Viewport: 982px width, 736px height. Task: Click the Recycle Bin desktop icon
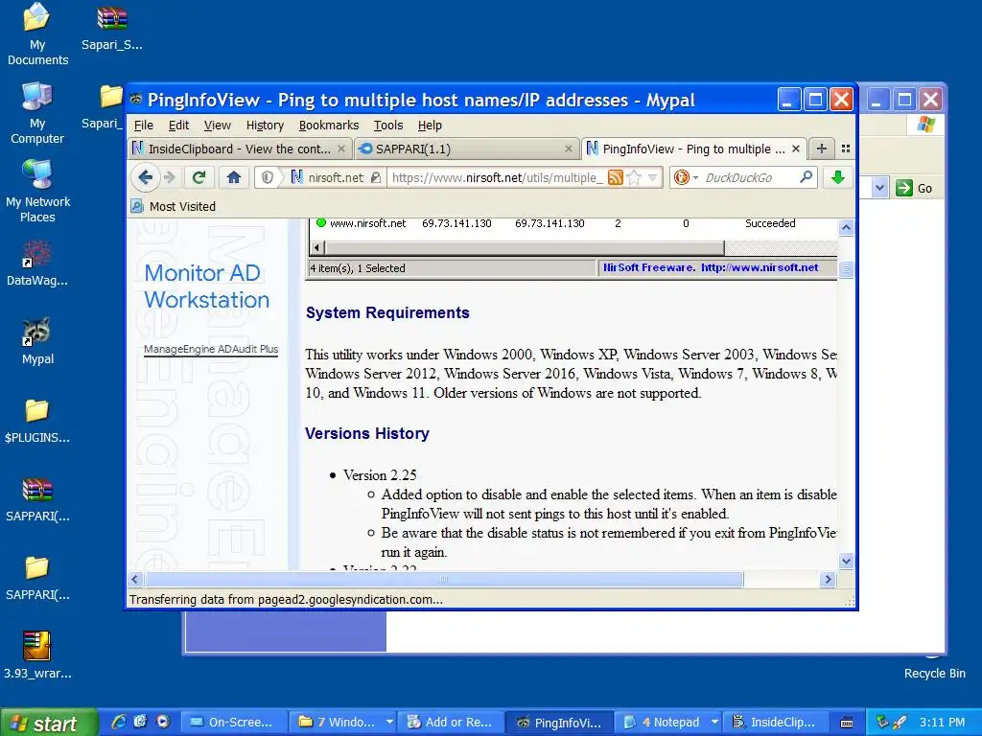pyautogui.click(x=934, y=667)
